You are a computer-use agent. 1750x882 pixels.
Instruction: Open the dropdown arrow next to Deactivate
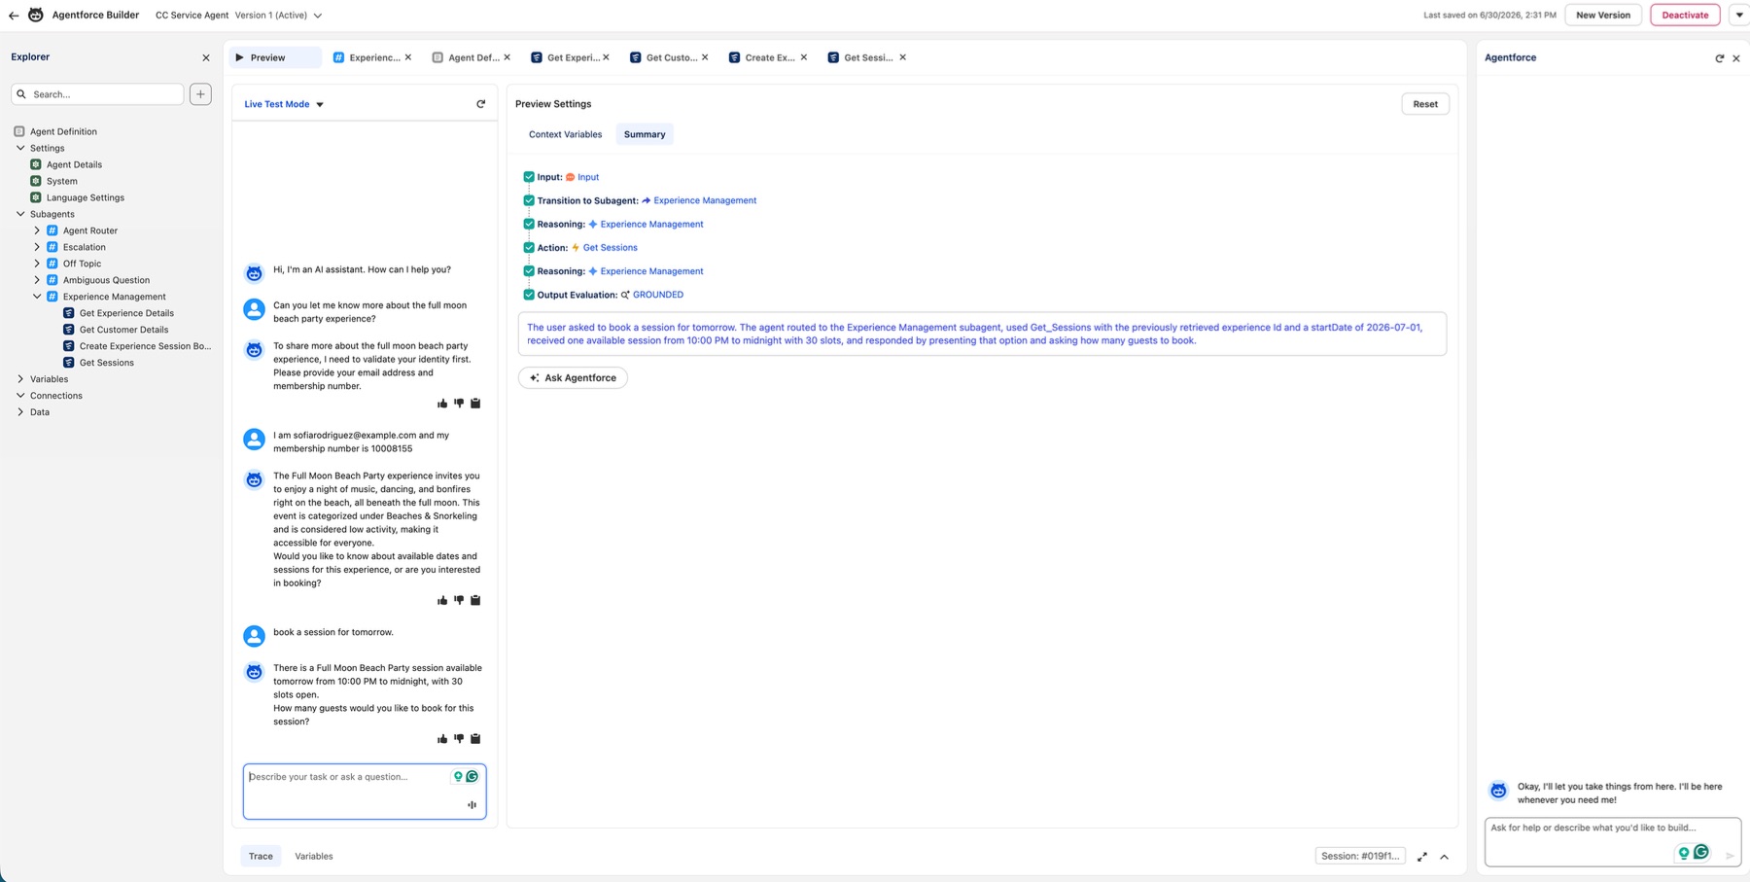[x=1739, y=15]
